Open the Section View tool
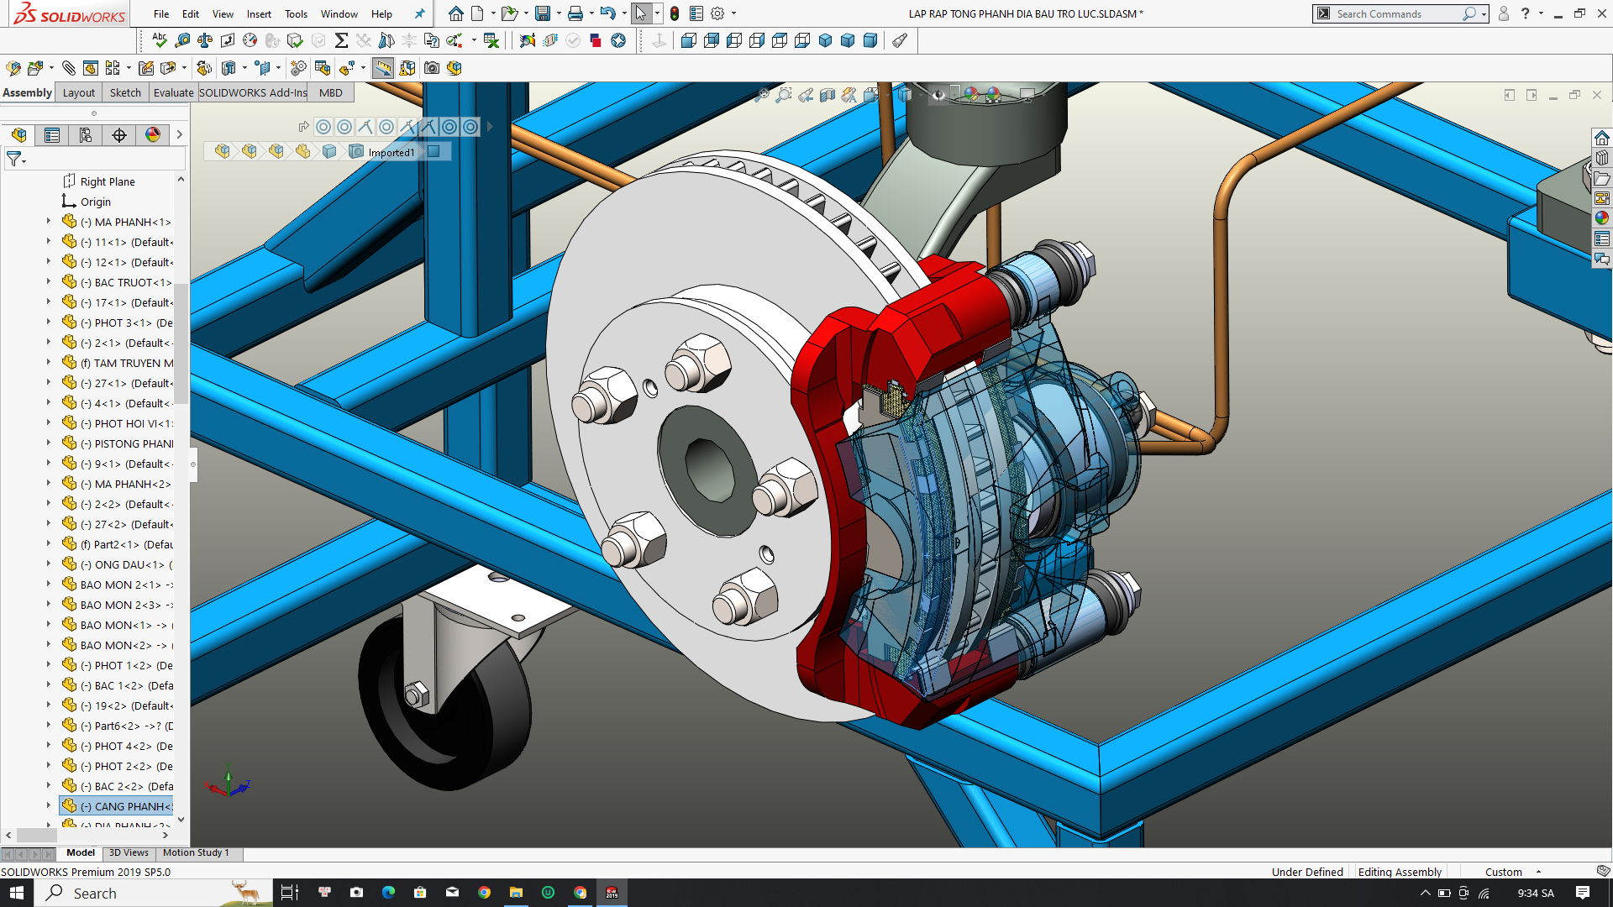 pyautogui.click(x=828, y=95)
